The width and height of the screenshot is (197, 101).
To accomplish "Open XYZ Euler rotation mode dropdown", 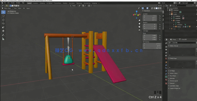I will 152,31.
